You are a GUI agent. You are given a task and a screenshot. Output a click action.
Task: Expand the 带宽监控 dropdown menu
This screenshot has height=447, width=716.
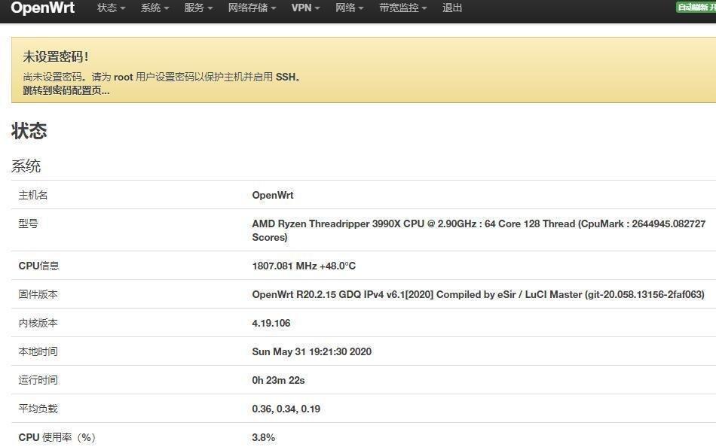point(402,8)
